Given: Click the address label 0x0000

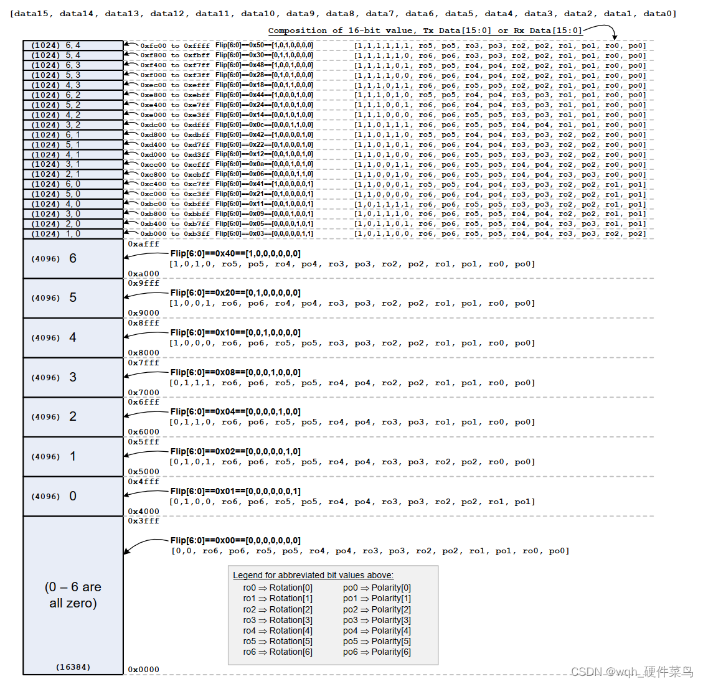Looking at the screenshot, I should coord(143,670).
